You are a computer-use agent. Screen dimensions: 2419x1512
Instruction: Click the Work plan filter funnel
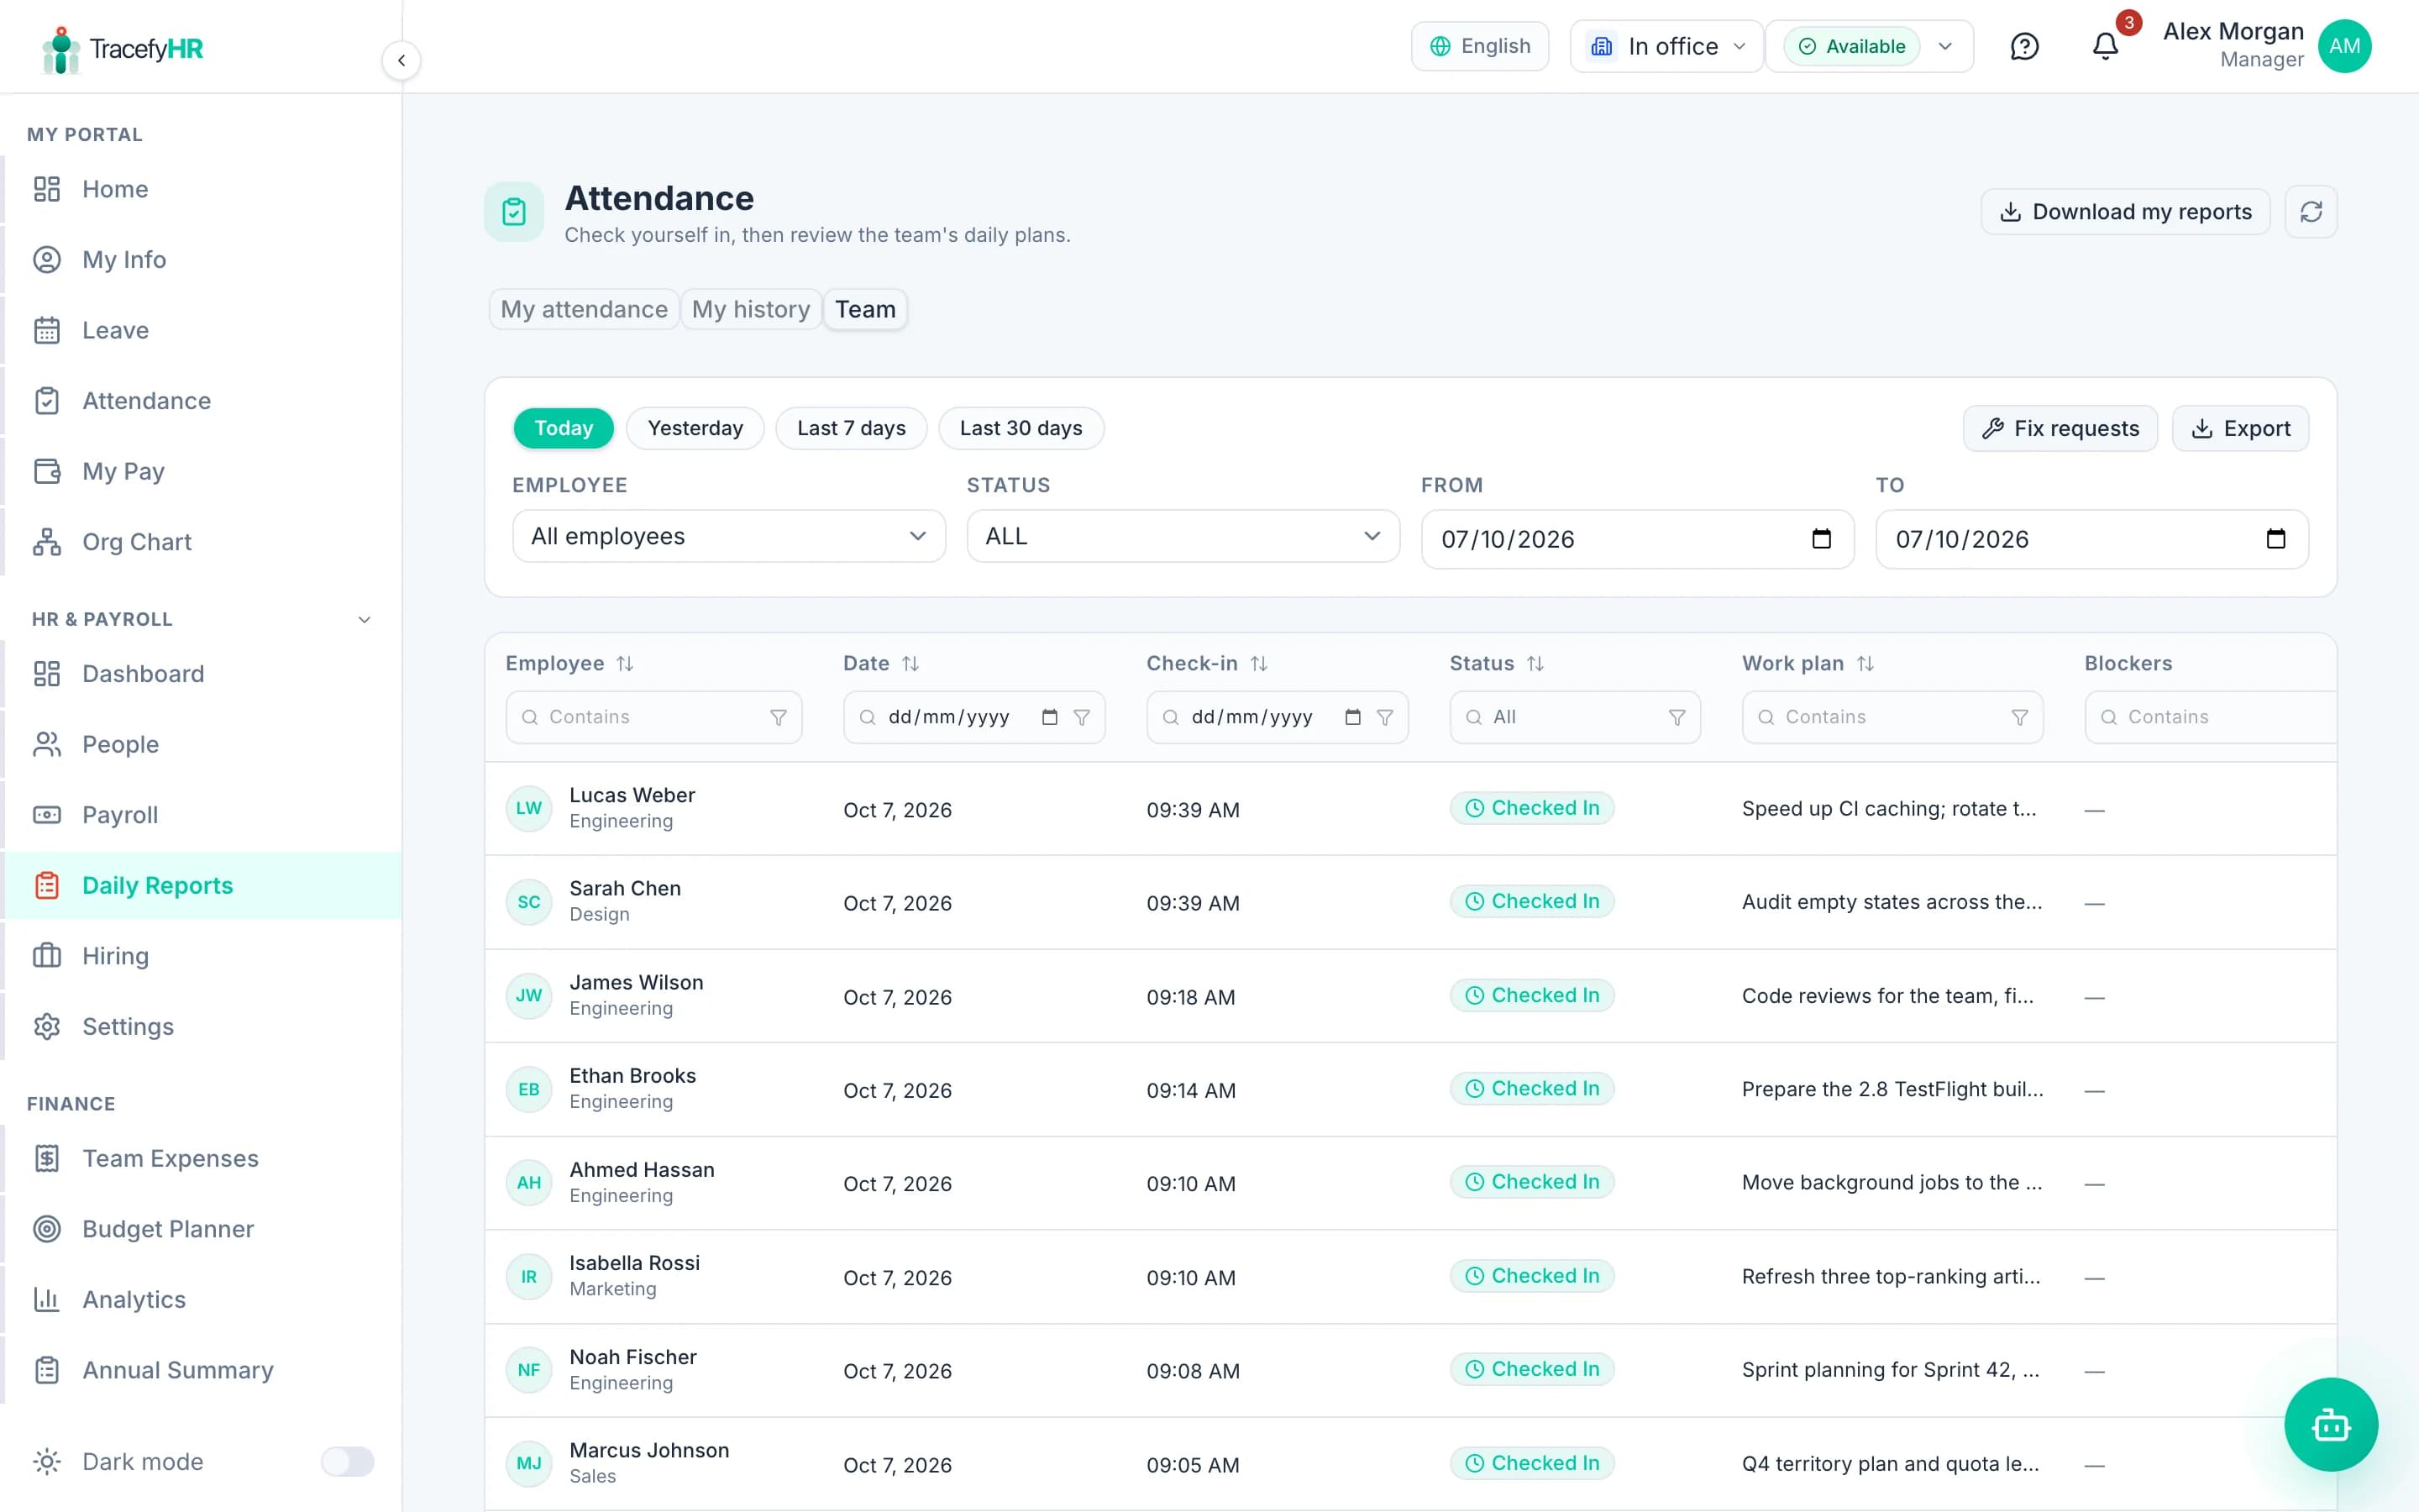(2019, 717)
